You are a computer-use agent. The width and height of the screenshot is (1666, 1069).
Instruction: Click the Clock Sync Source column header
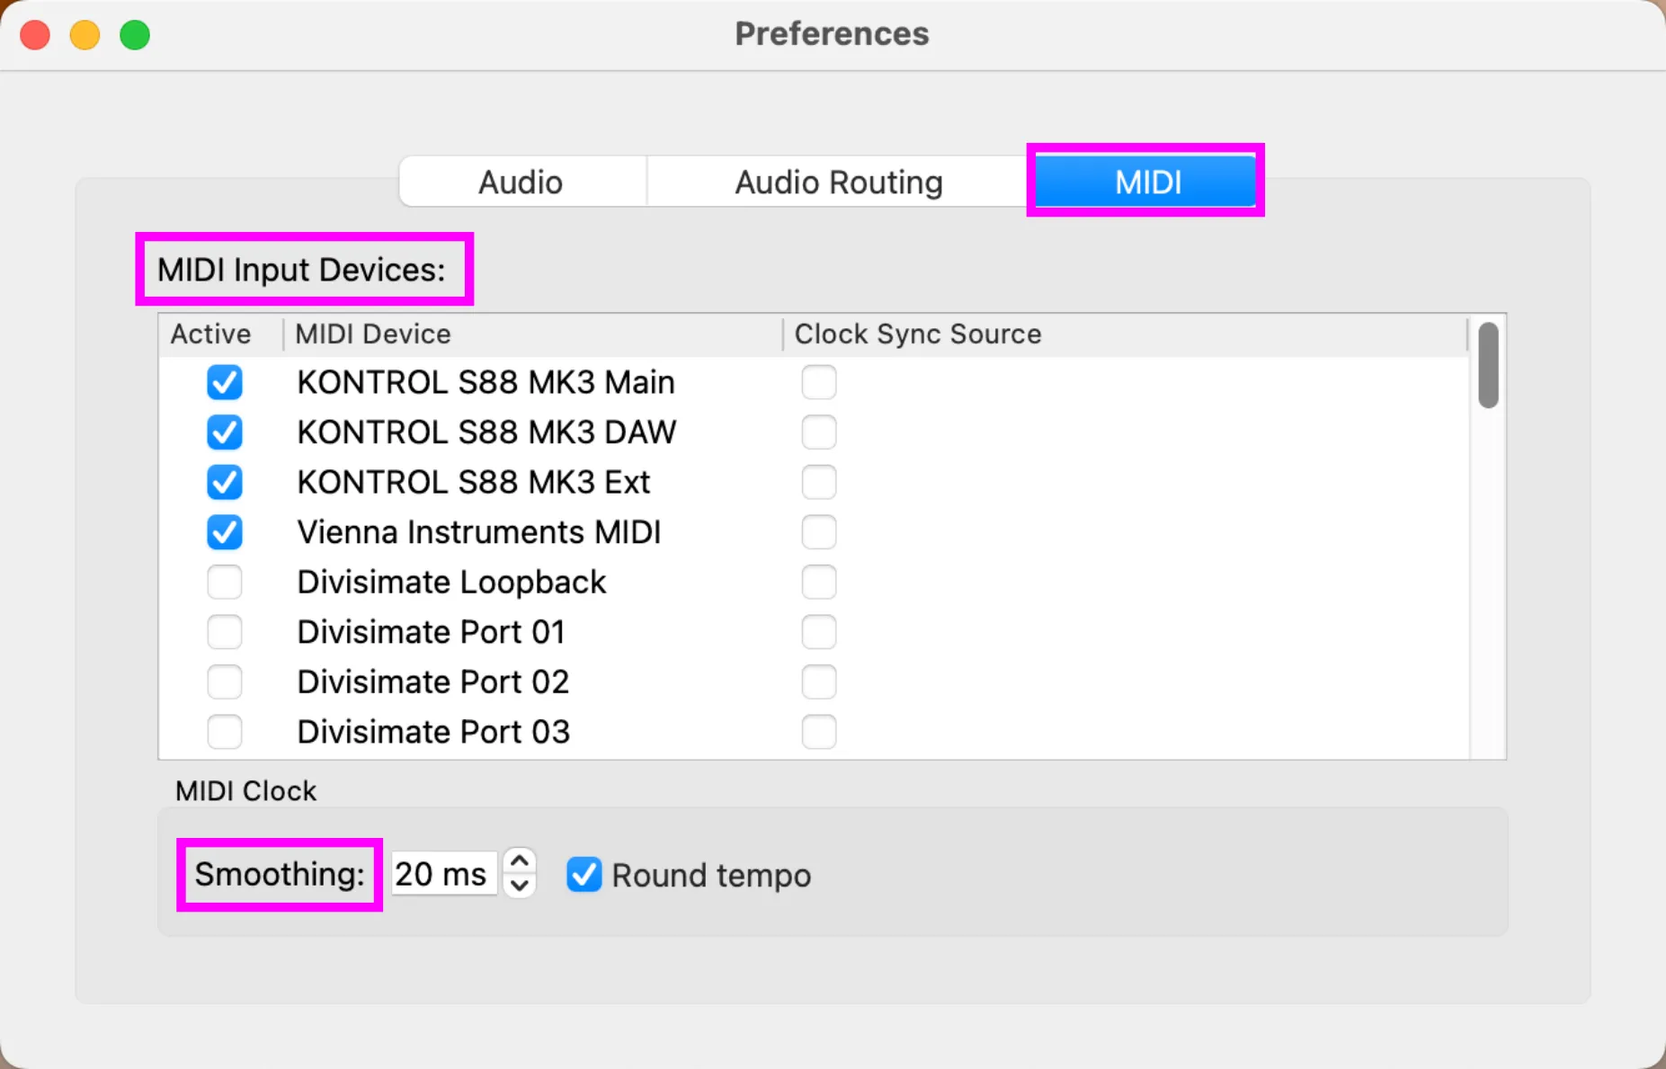tap(917, 334)
